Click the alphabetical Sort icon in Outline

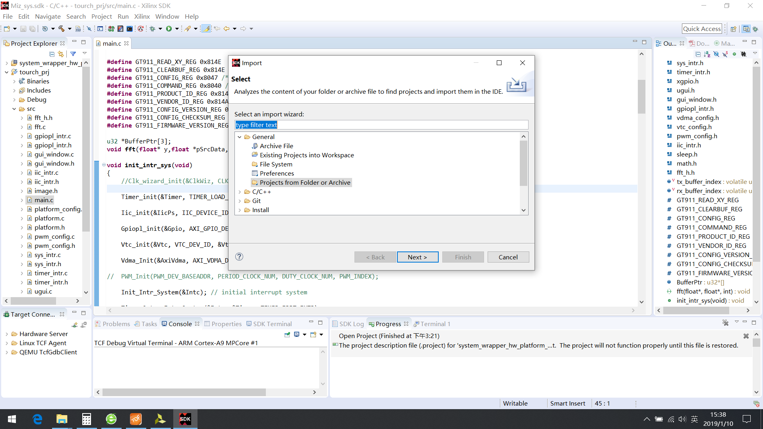pos(707,54)
